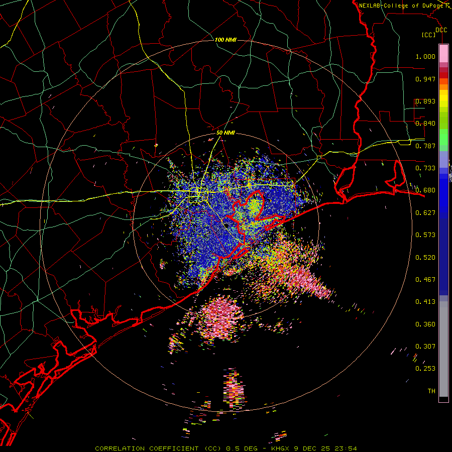This screenshot has height=452, width=452.
Task: Select the 0.520 legend value
Action: click(x=425, y=258)
